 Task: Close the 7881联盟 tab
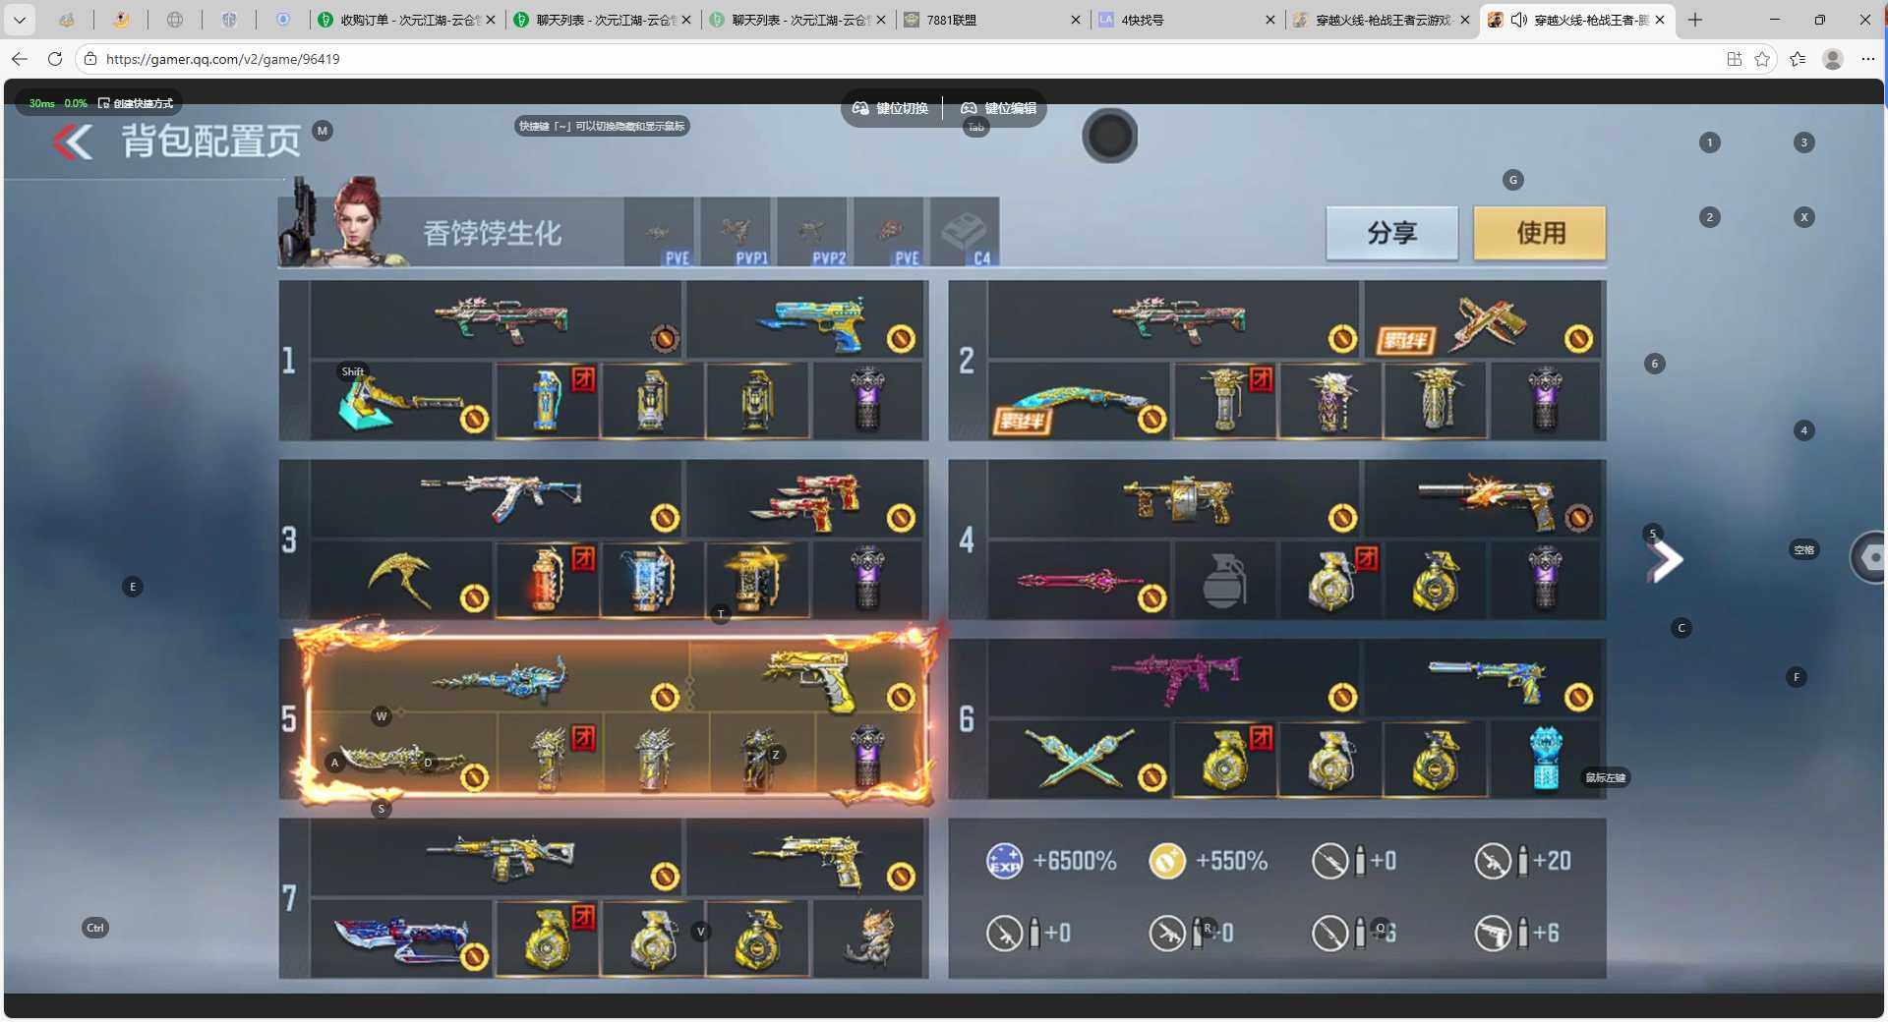pyautogui.click(x=1075, y=20)
